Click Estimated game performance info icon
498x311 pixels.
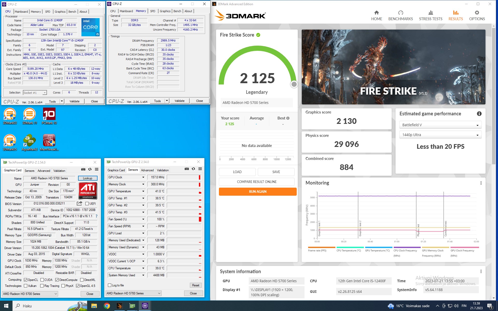(479, 114)
